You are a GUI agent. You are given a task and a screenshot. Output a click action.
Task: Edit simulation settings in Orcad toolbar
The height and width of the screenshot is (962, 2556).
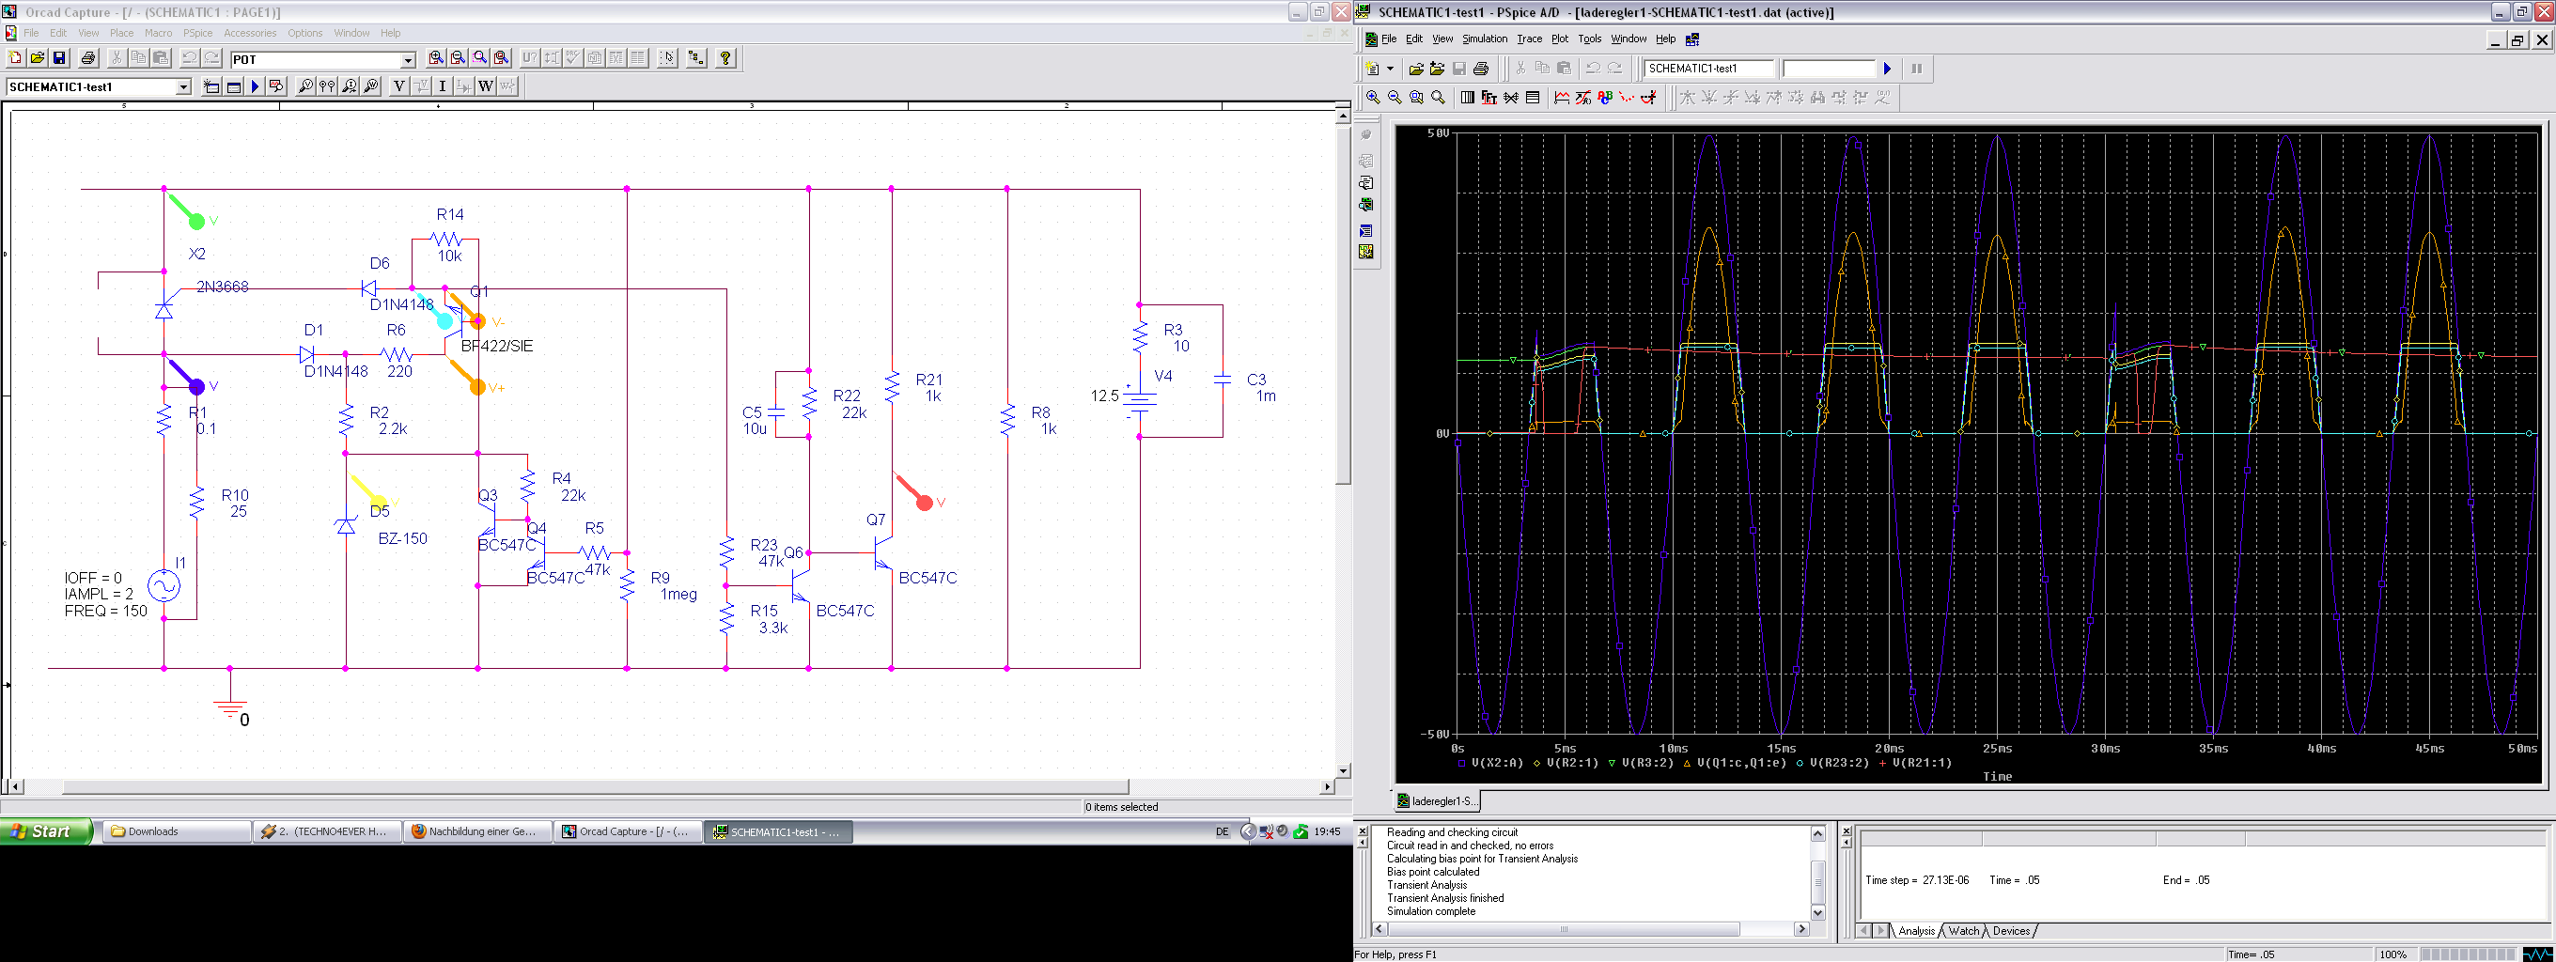[233, 86]
